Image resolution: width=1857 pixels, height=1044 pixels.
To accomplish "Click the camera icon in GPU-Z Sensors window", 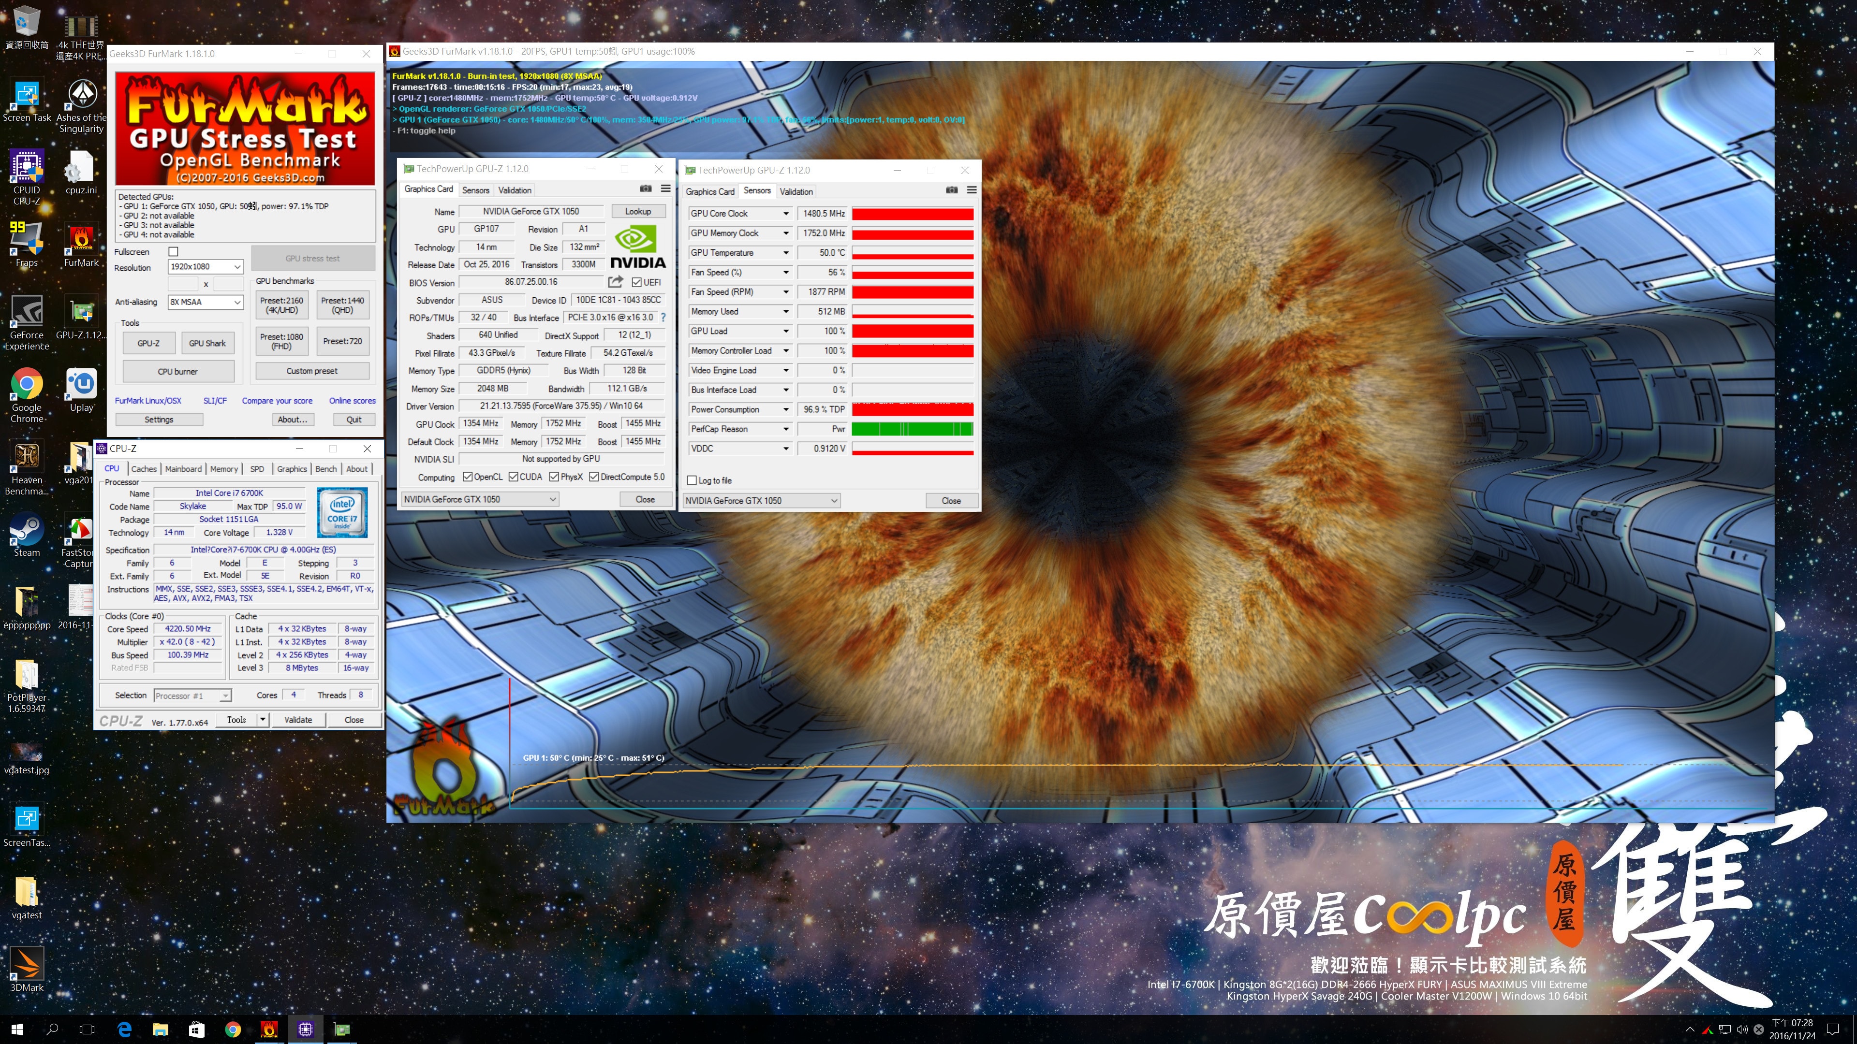I will coord(952,190).
